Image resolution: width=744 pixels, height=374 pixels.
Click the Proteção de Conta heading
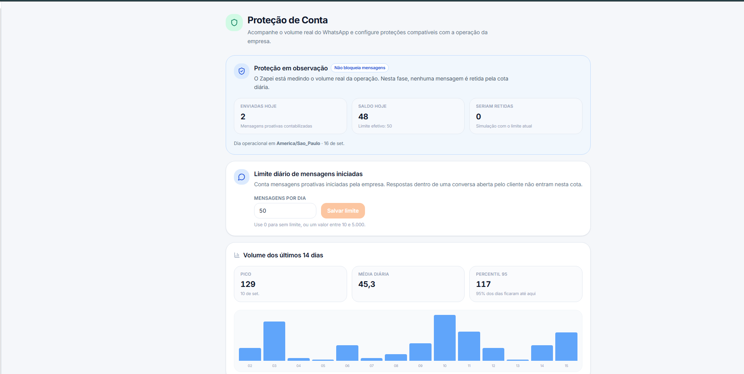point(288,20)
